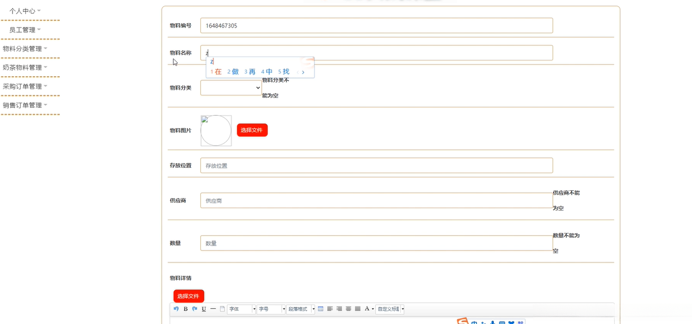692x324 pixels.
Task: Toggle underline formatting in the editor
Action: tap(204, 309)
